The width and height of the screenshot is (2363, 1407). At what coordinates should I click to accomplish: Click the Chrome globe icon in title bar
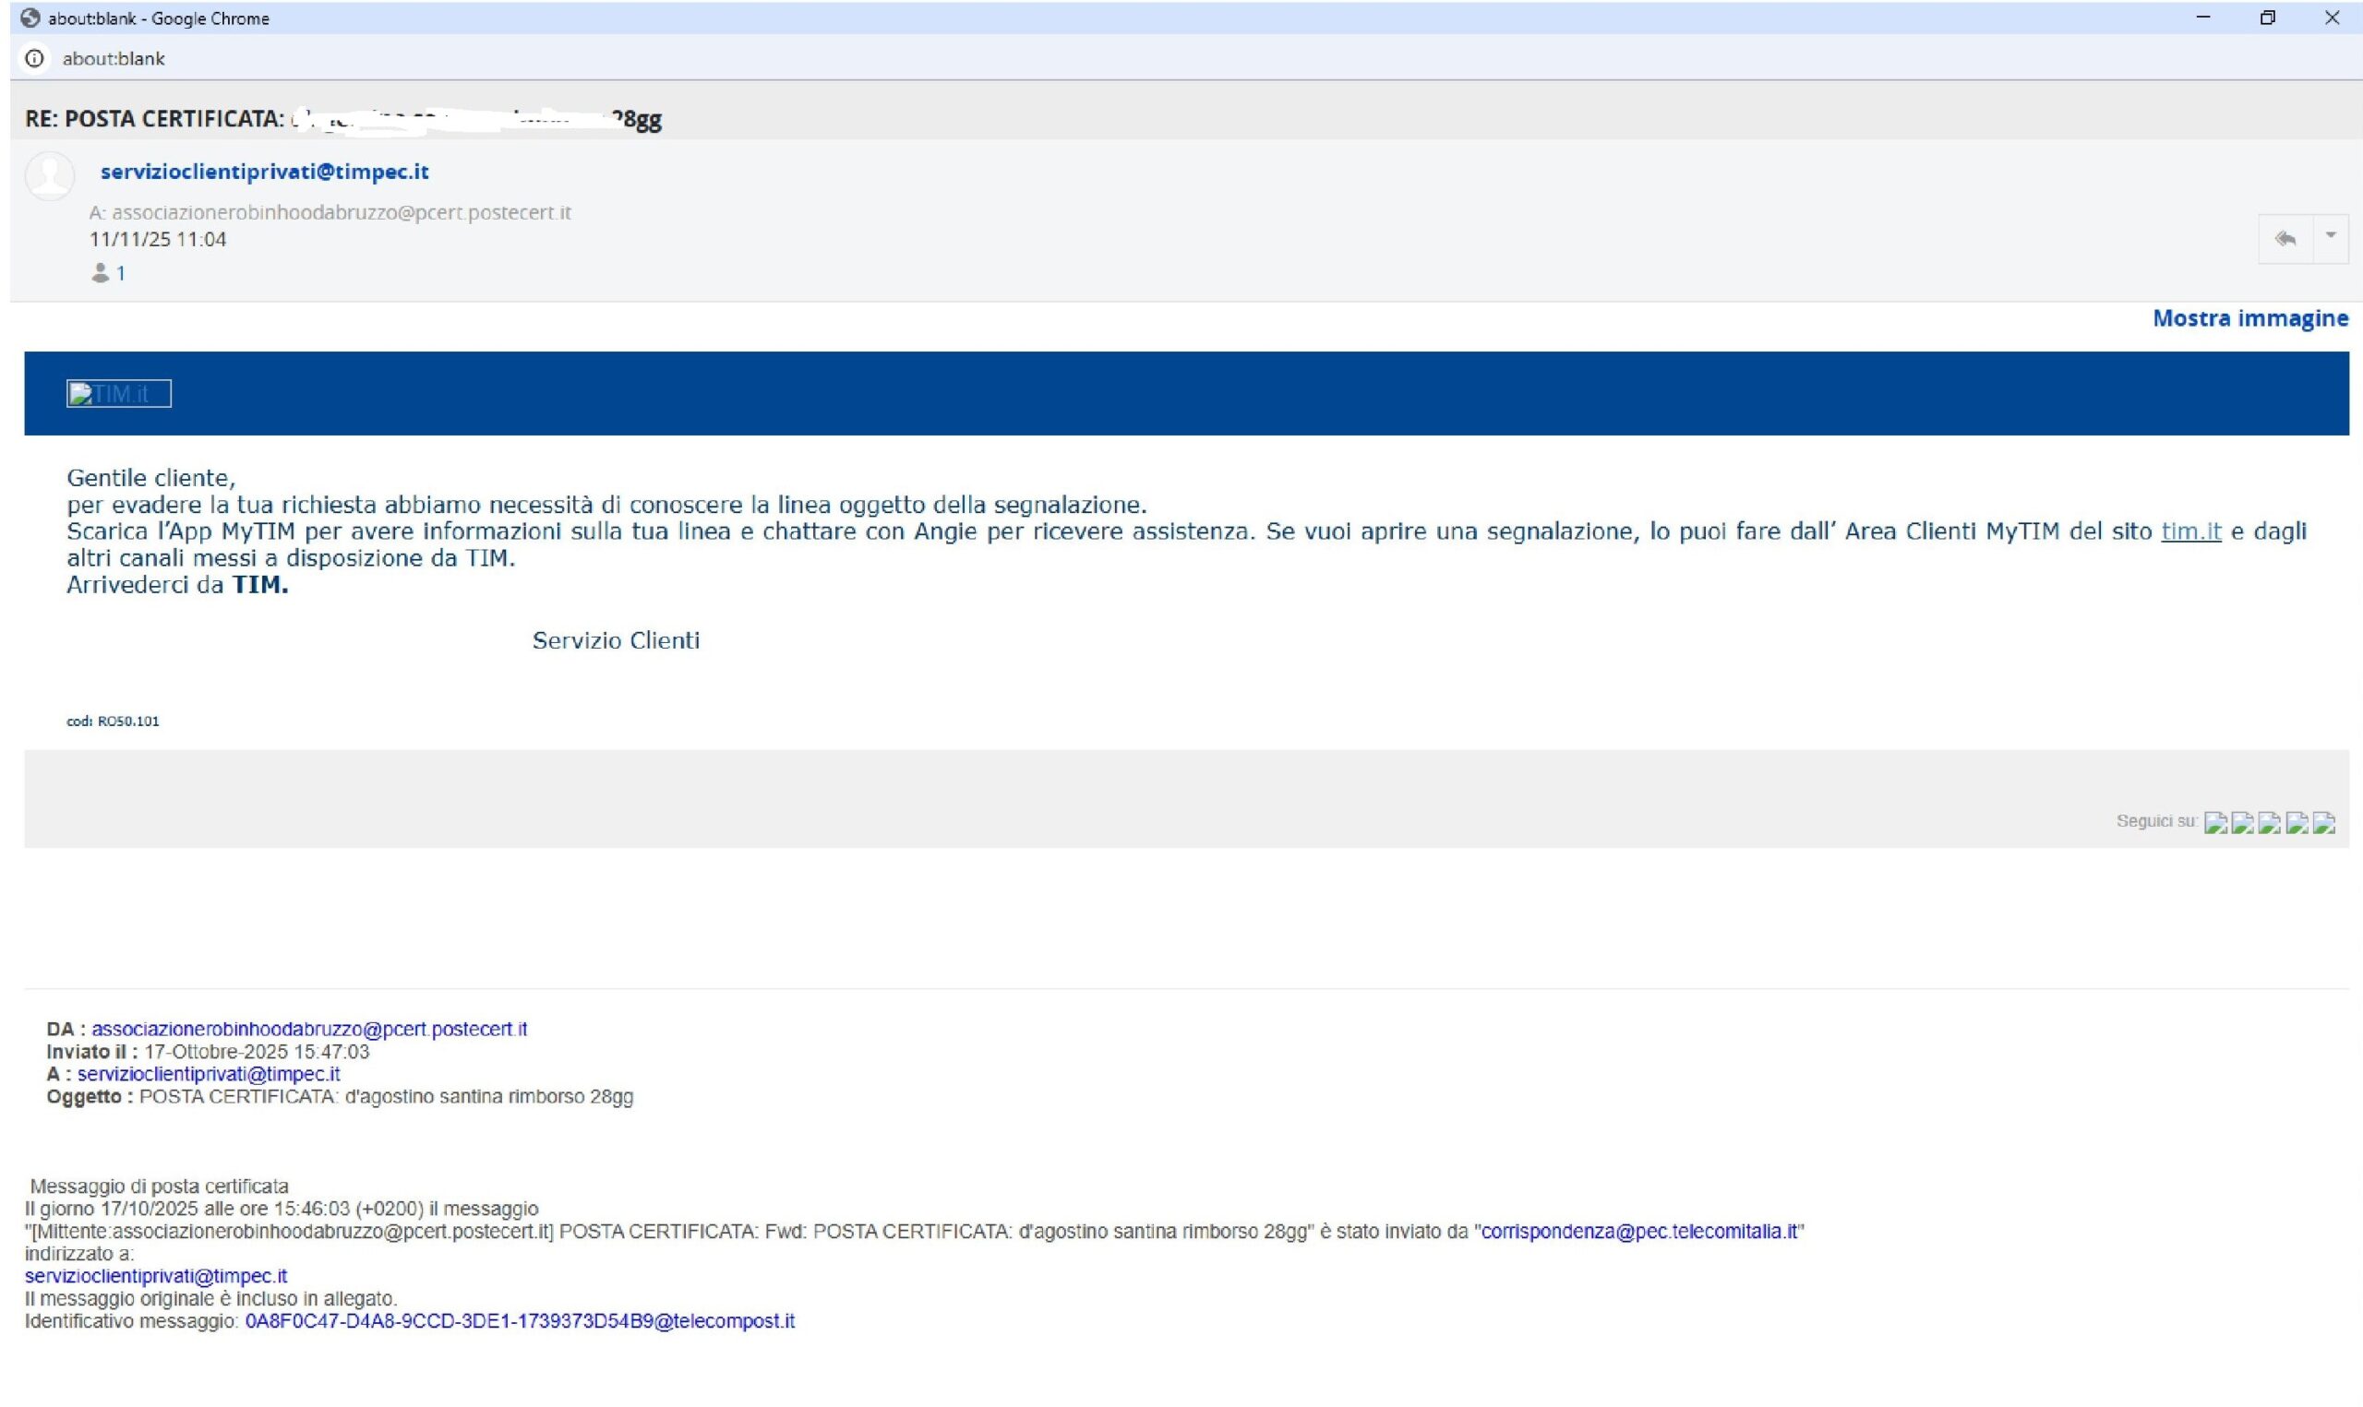30,18
